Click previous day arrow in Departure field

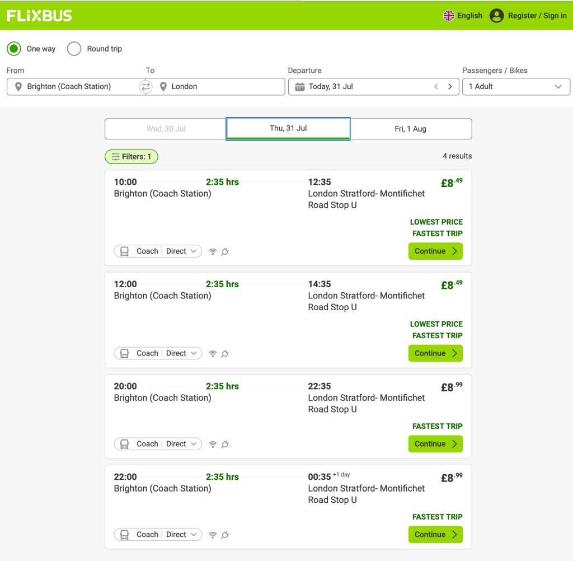[x=436, y=87]
